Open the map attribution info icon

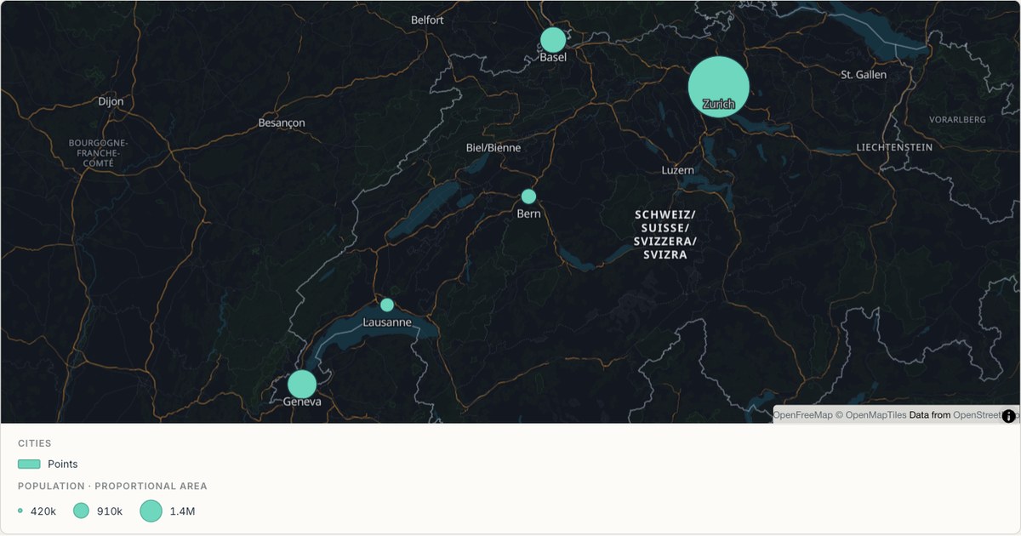[1009, 416]
